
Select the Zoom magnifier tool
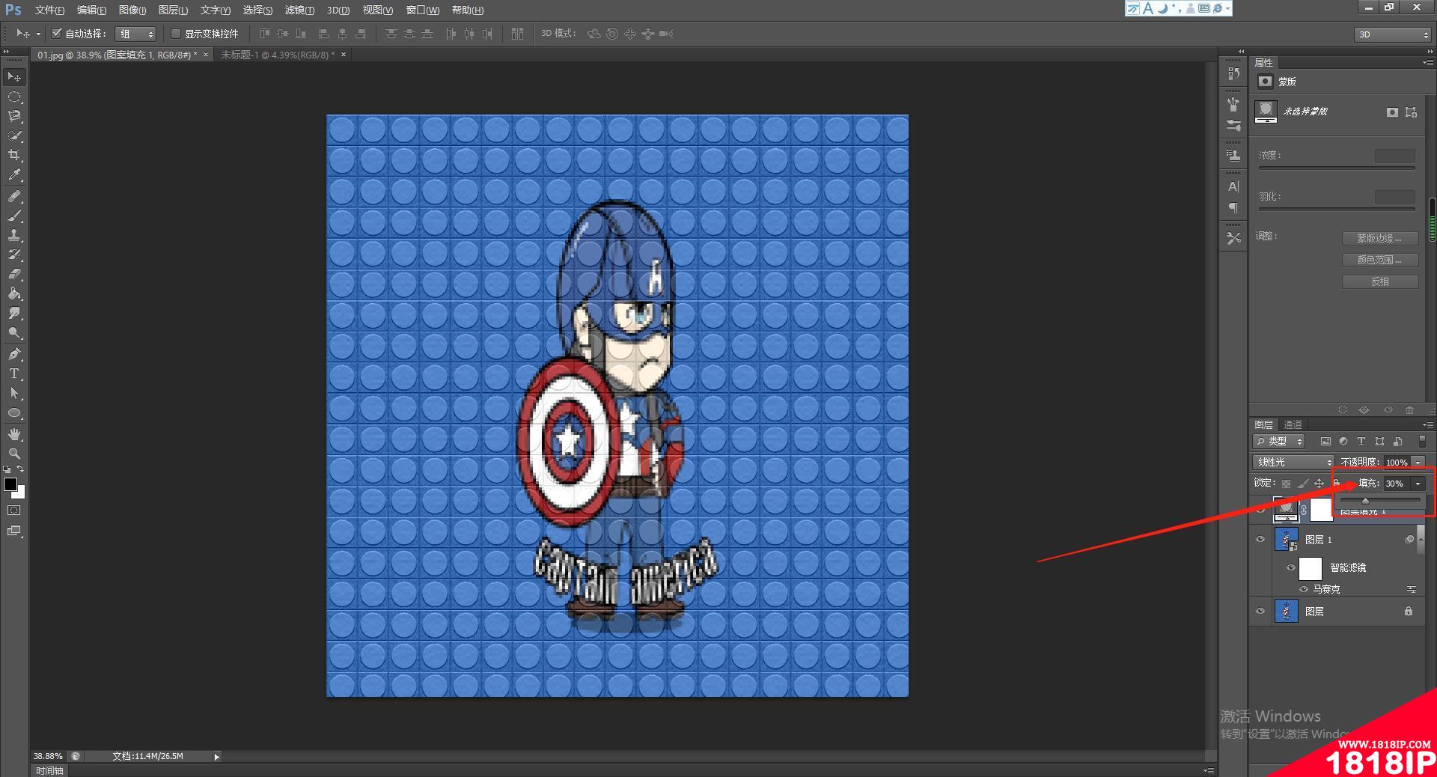(x=14, y=454)
